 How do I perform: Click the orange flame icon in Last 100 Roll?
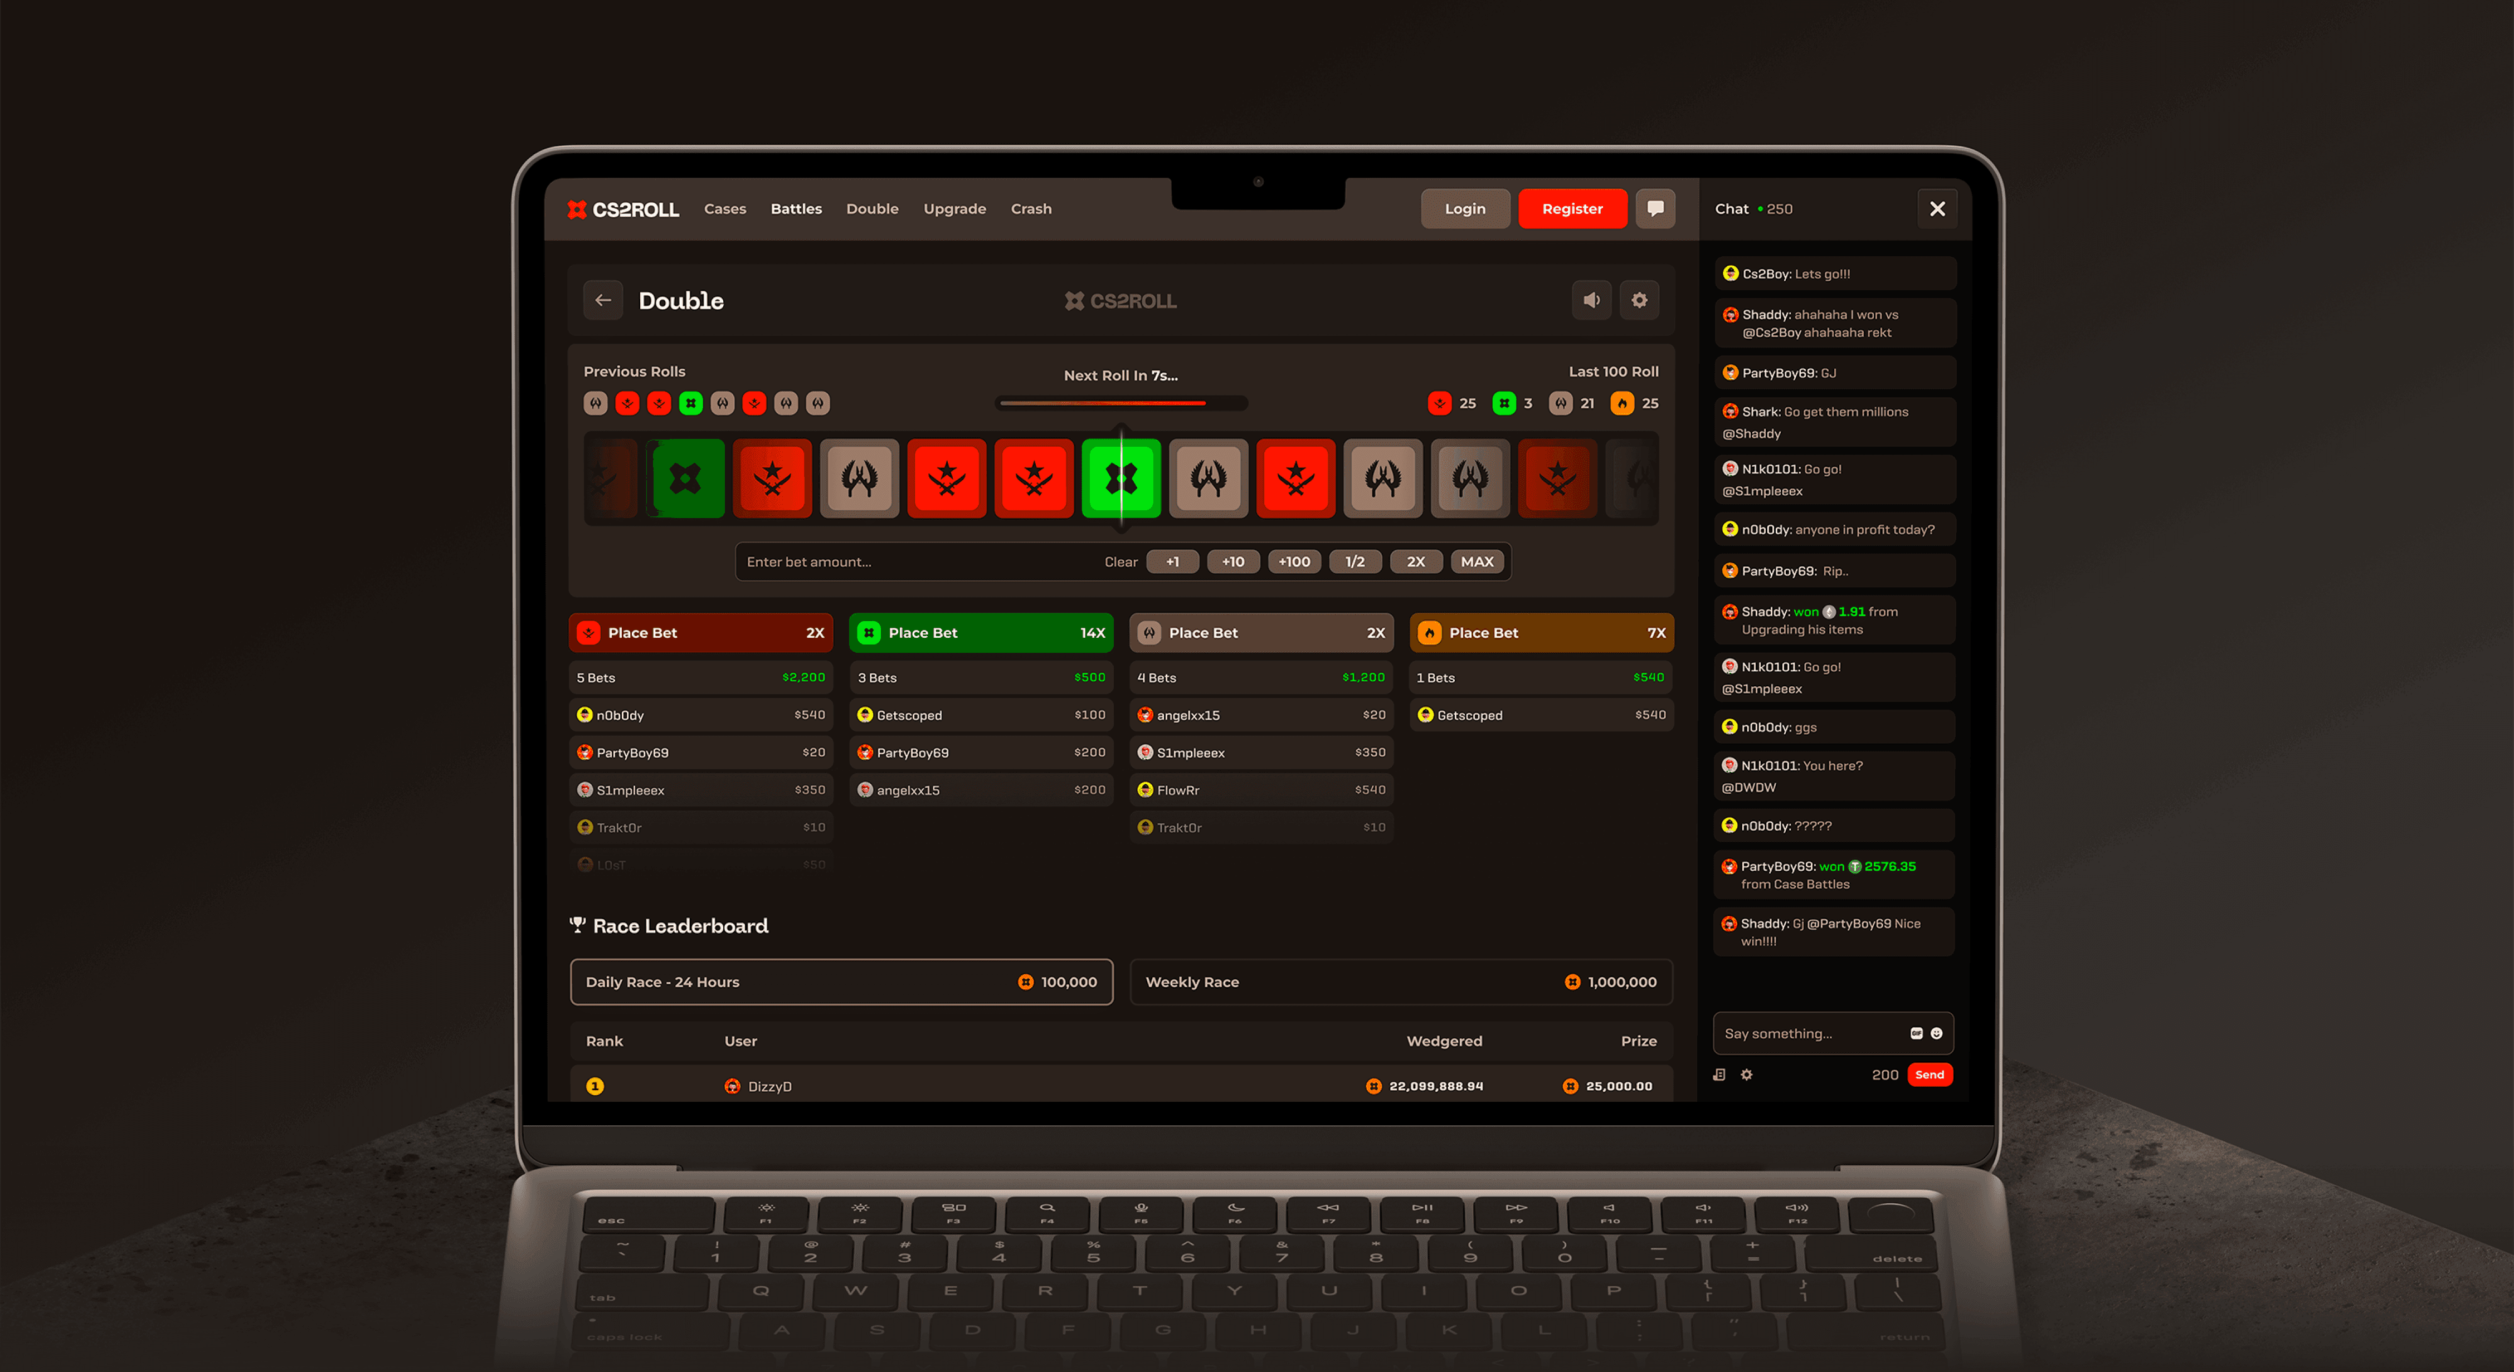click(x=1622, y=403)
